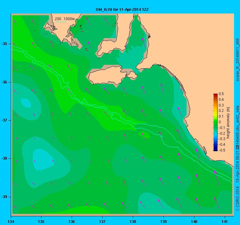Image resolution: width=240 pixels, height=225 pixels.
Task: Pick the 0.2 value on the color scale
Action: click(x=221, y=111)
